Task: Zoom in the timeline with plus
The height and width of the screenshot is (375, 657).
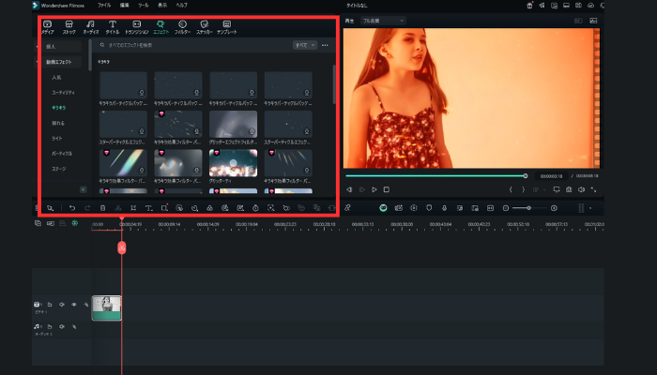Action: point(554,208)
